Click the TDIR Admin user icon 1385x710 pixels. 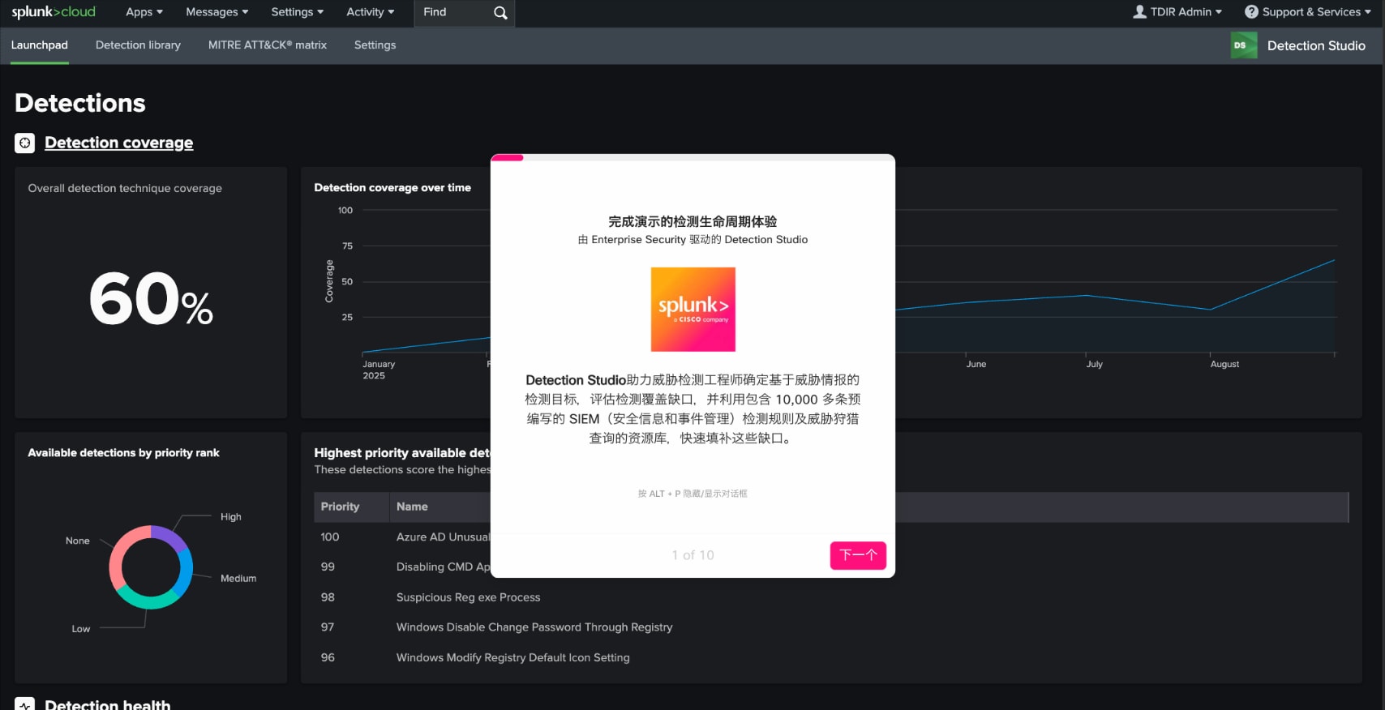[x=1139, y=11]
